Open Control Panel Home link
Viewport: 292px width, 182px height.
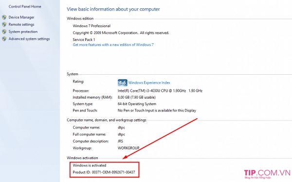25,6
